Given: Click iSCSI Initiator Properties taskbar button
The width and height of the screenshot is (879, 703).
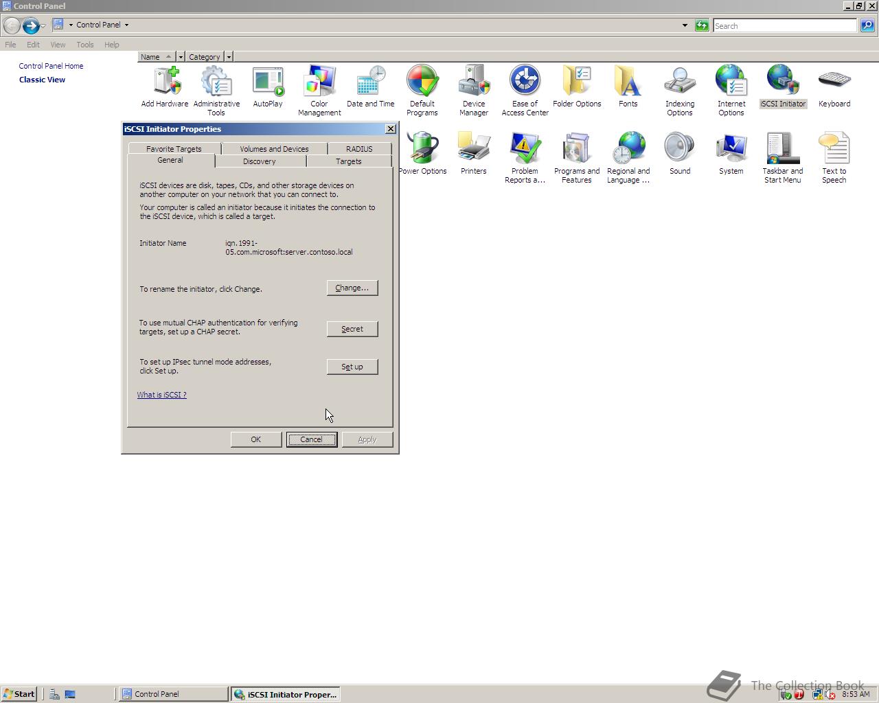Looking at the screenshot, I should click(286, 694).
